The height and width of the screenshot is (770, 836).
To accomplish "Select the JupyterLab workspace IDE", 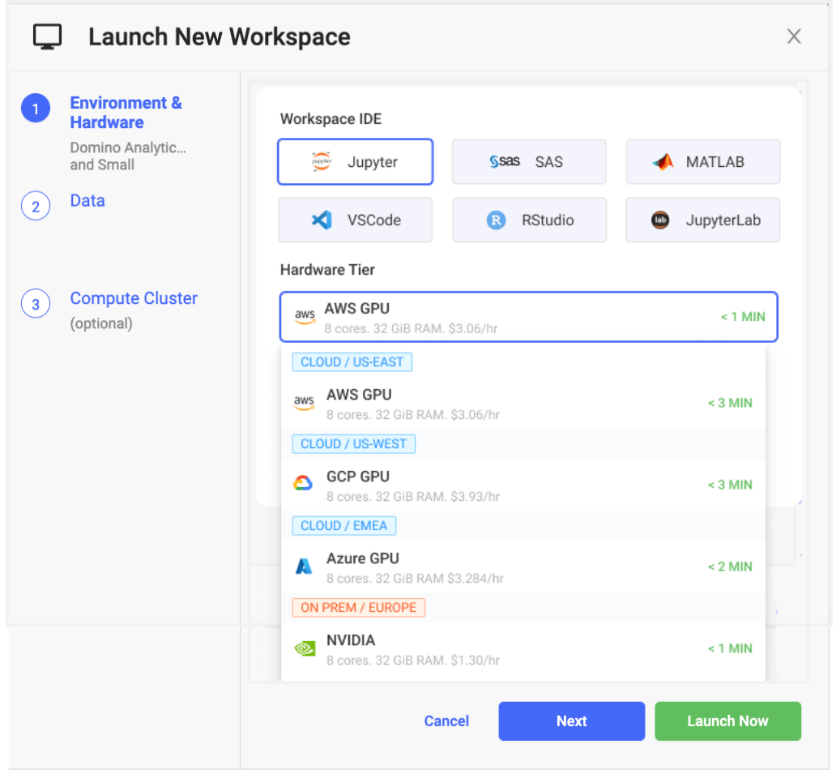I will (x=702, y=220).
